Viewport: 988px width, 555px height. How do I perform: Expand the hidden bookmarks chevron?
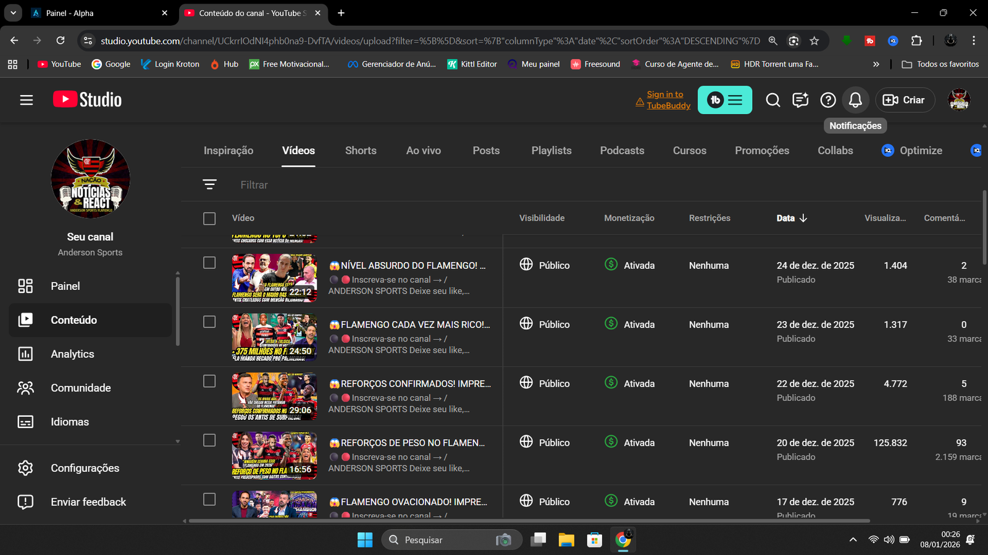[x=876, y=64]
